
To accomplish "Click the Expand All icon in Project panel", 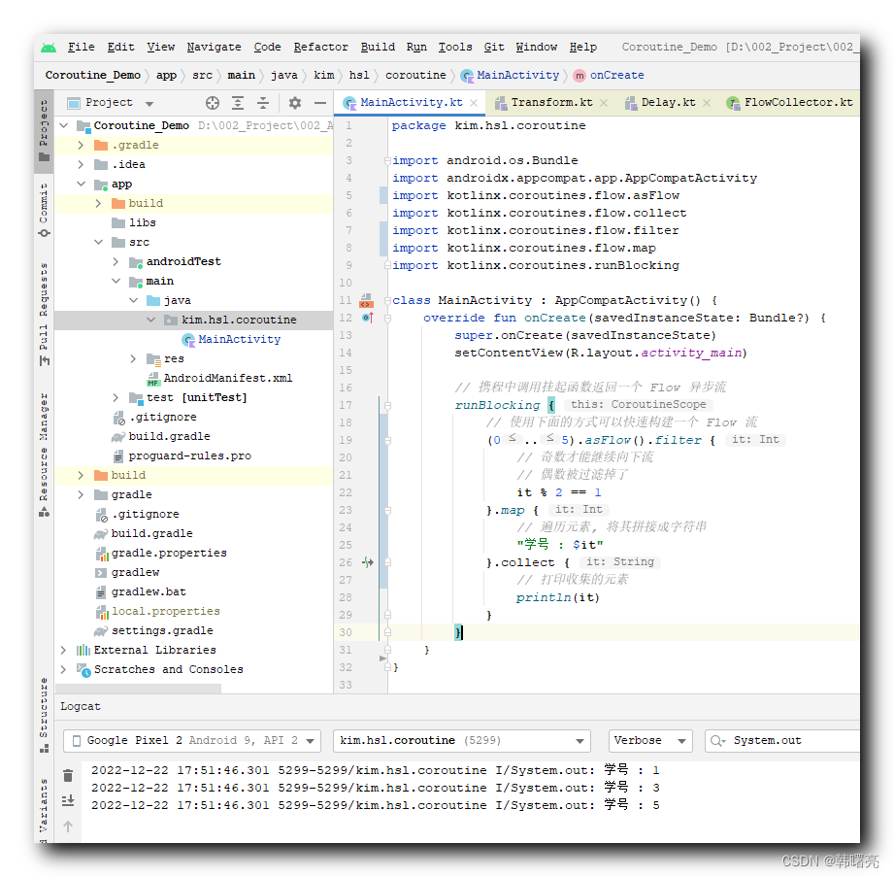I will (x=237, y=103).
